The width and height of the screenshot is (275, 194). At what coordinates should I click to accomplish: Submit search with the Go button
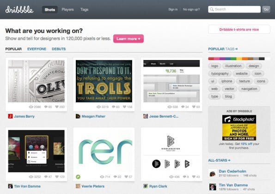[266, 9]
